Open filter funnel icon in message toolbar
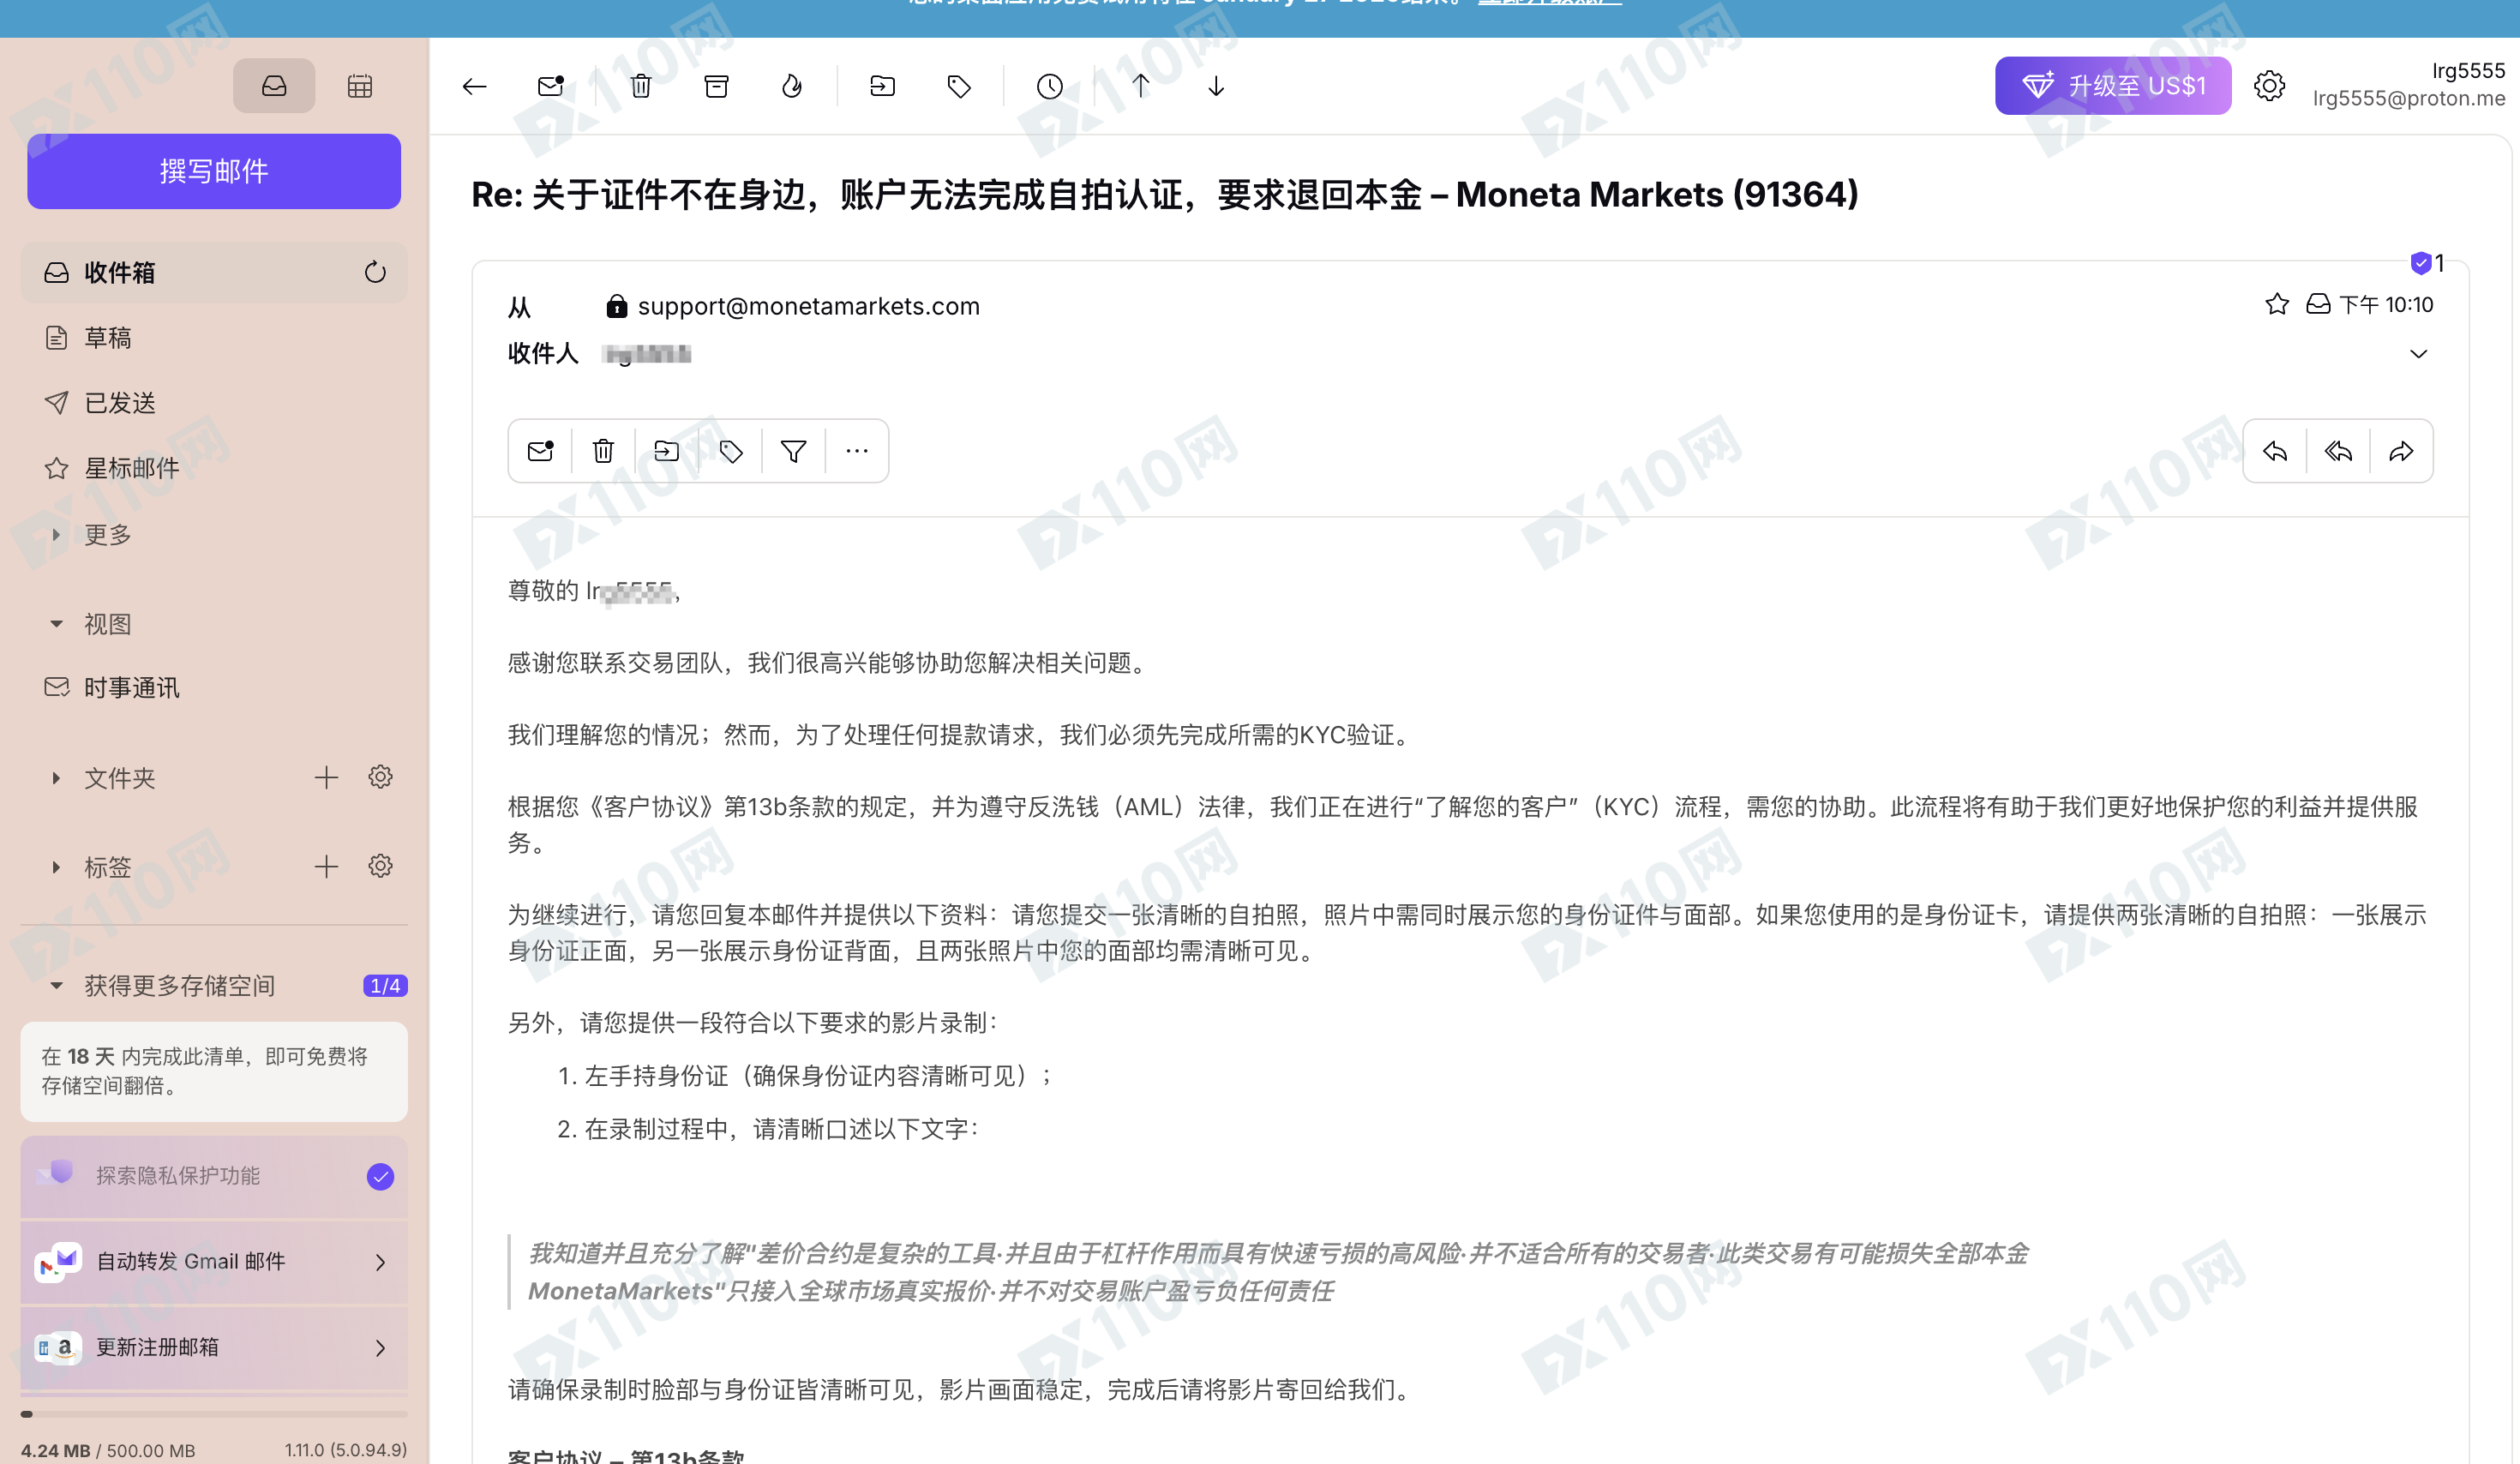Screen dimensions: 2520x1464 point(793,452)
